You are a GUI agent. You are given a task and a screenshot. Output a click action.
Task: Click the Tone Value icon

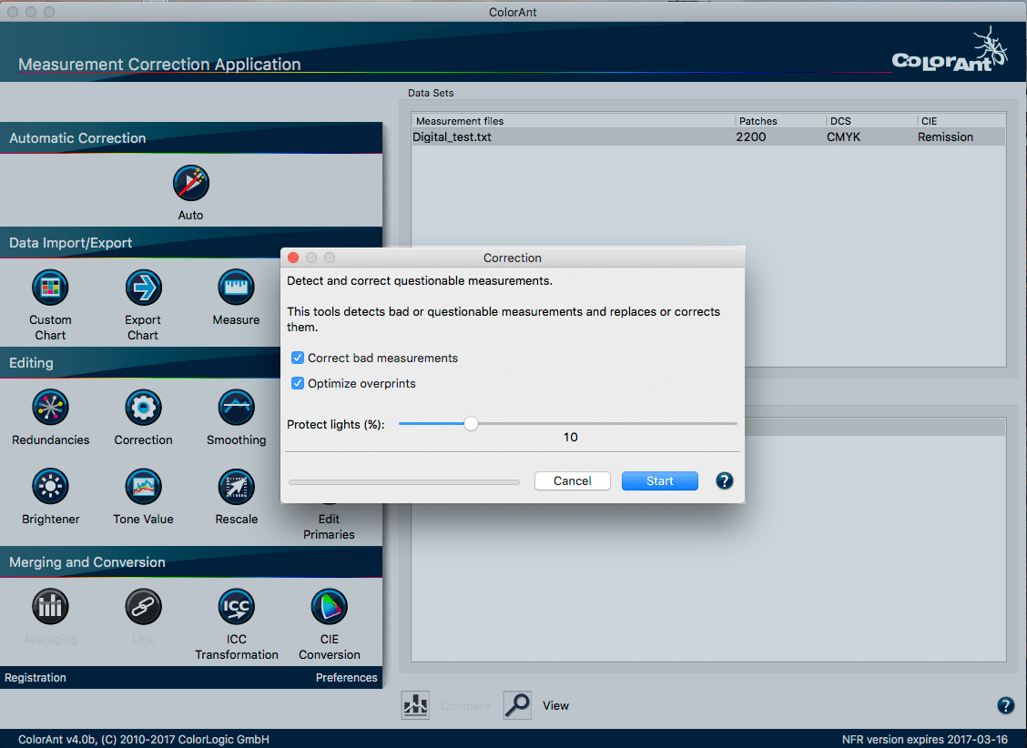point(143,487)
